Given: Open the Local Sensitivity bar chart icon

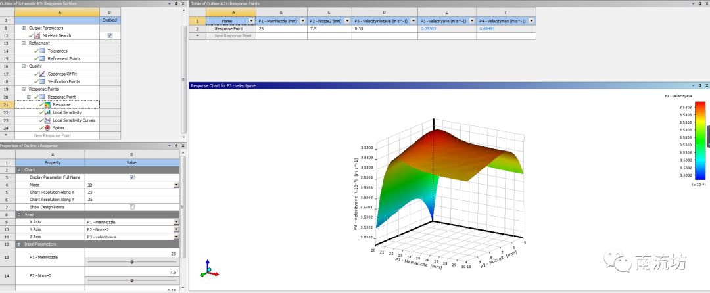Looking at the screenshot, I should (x=47, y=112).
